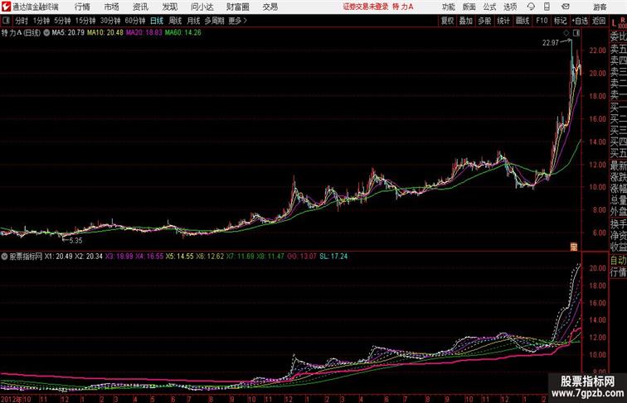
Task: Select the 多周期 multi-period tab
Action: click(x=214, y=21)
